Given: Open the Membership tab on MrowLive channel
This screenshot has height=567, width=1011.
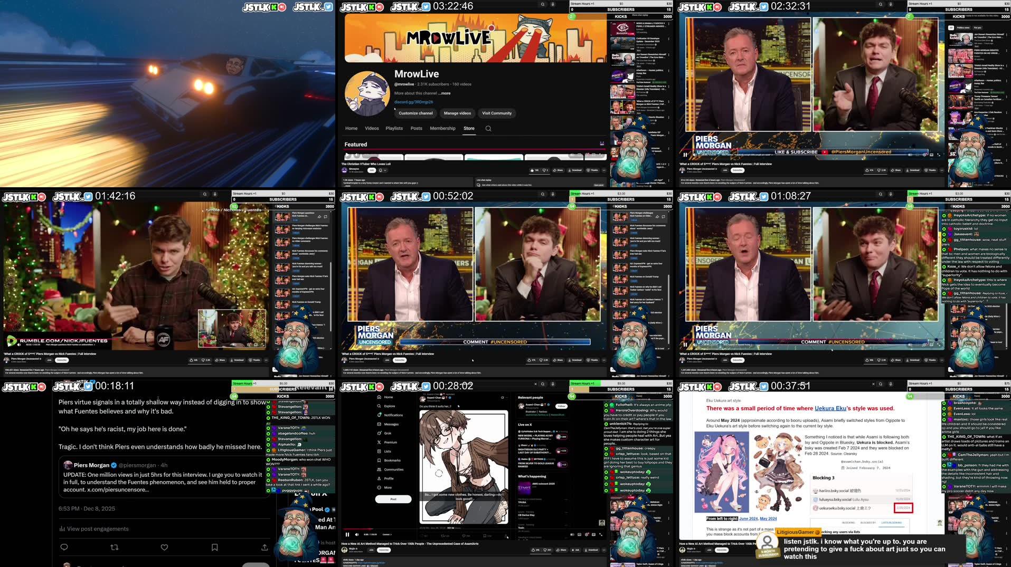Looking at the screenshot, I should click(x=443, y=128).
